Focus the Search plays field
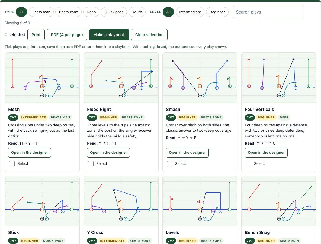This screenshot has width=321, height=244. click(268, 12)
